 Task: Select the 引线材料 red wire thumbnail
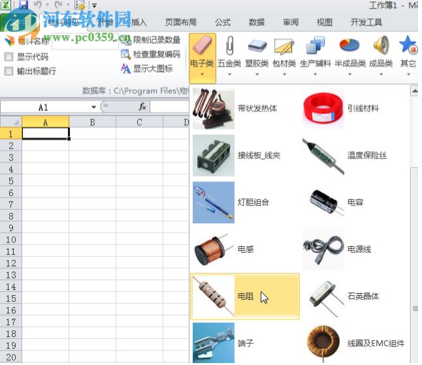(323, 108)
